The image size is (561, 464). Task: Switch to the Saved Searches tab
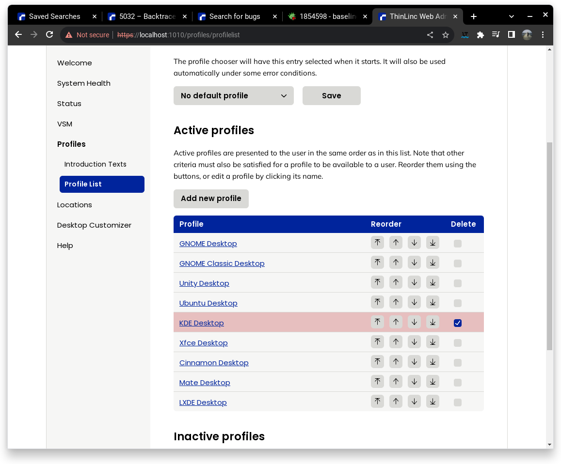54,16
